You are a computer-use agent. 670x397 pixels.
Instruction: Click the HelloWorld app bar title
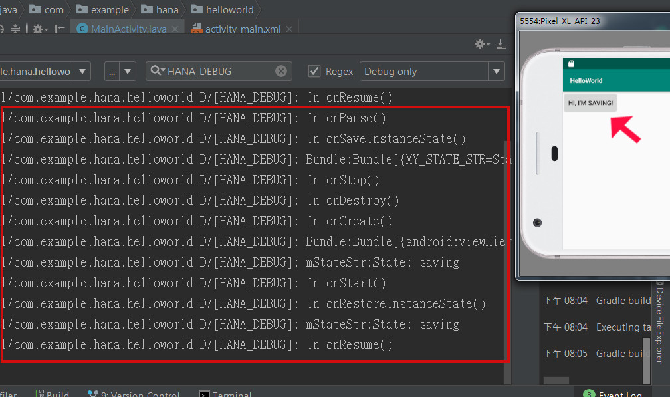pyautogui.click(x=586, y=80)
